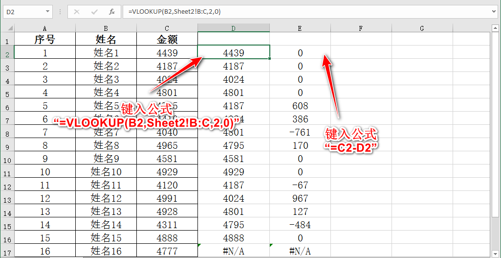
Task: Click header cell 金额
Action: (167, 39)
